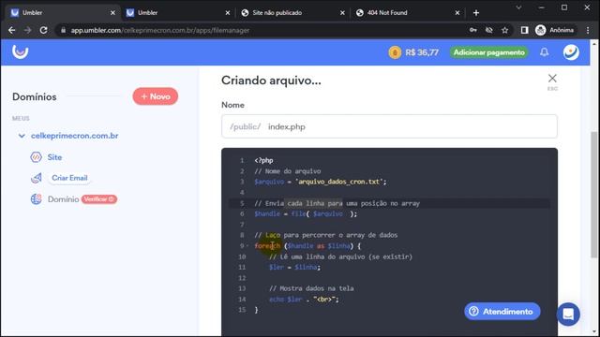The height and width of the screenshot is (337, 600).
Task: Click the closing brace on line 15
Action: pyautogui.click(x=256, y=310)
